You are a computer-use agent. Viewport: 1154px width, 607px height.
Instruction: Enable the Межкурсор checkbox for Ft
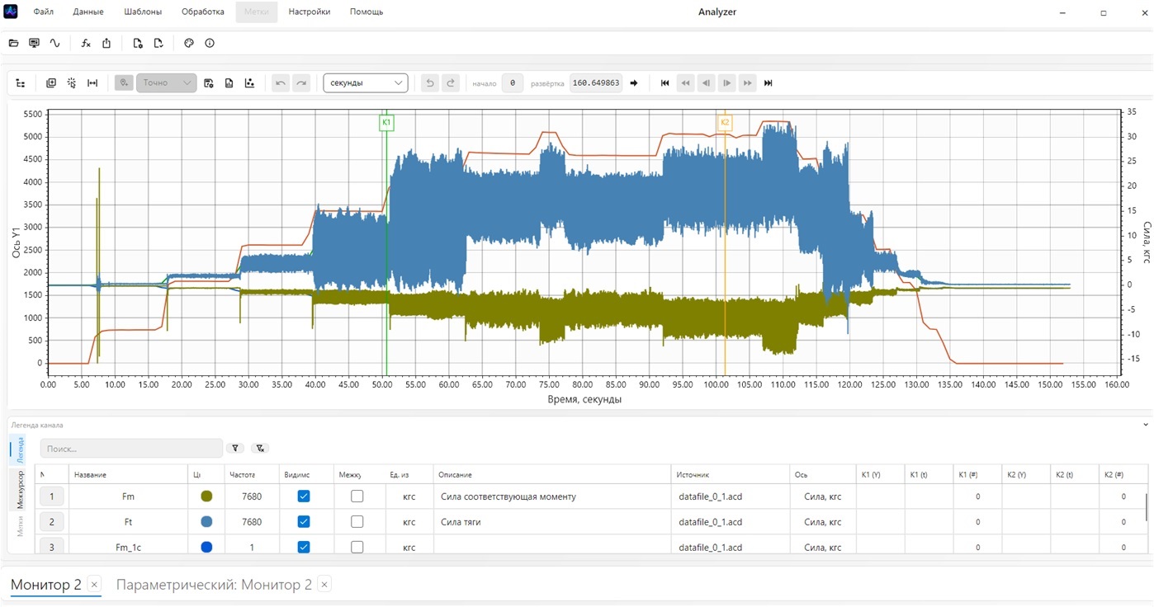pyautogui.click(x=357, y=521)
